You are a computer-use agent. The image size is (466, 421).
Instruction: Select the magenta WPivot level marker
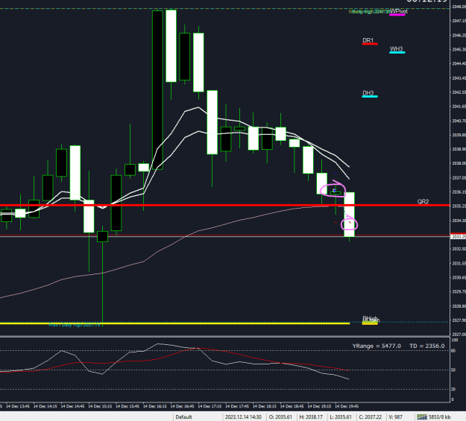(397, 14)
